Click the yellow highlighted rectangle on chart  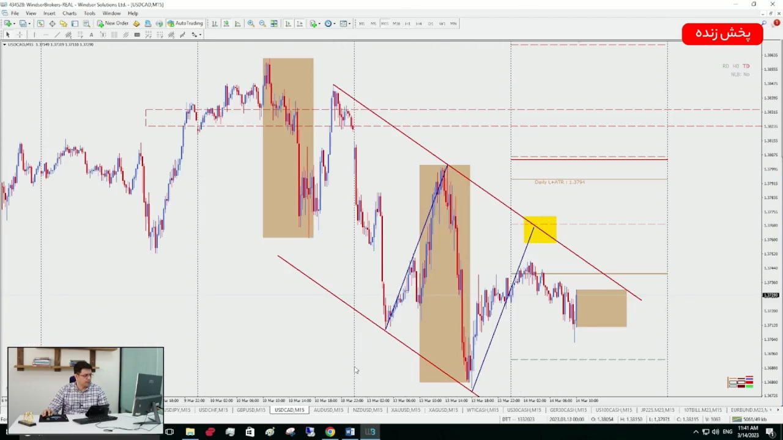540,229
